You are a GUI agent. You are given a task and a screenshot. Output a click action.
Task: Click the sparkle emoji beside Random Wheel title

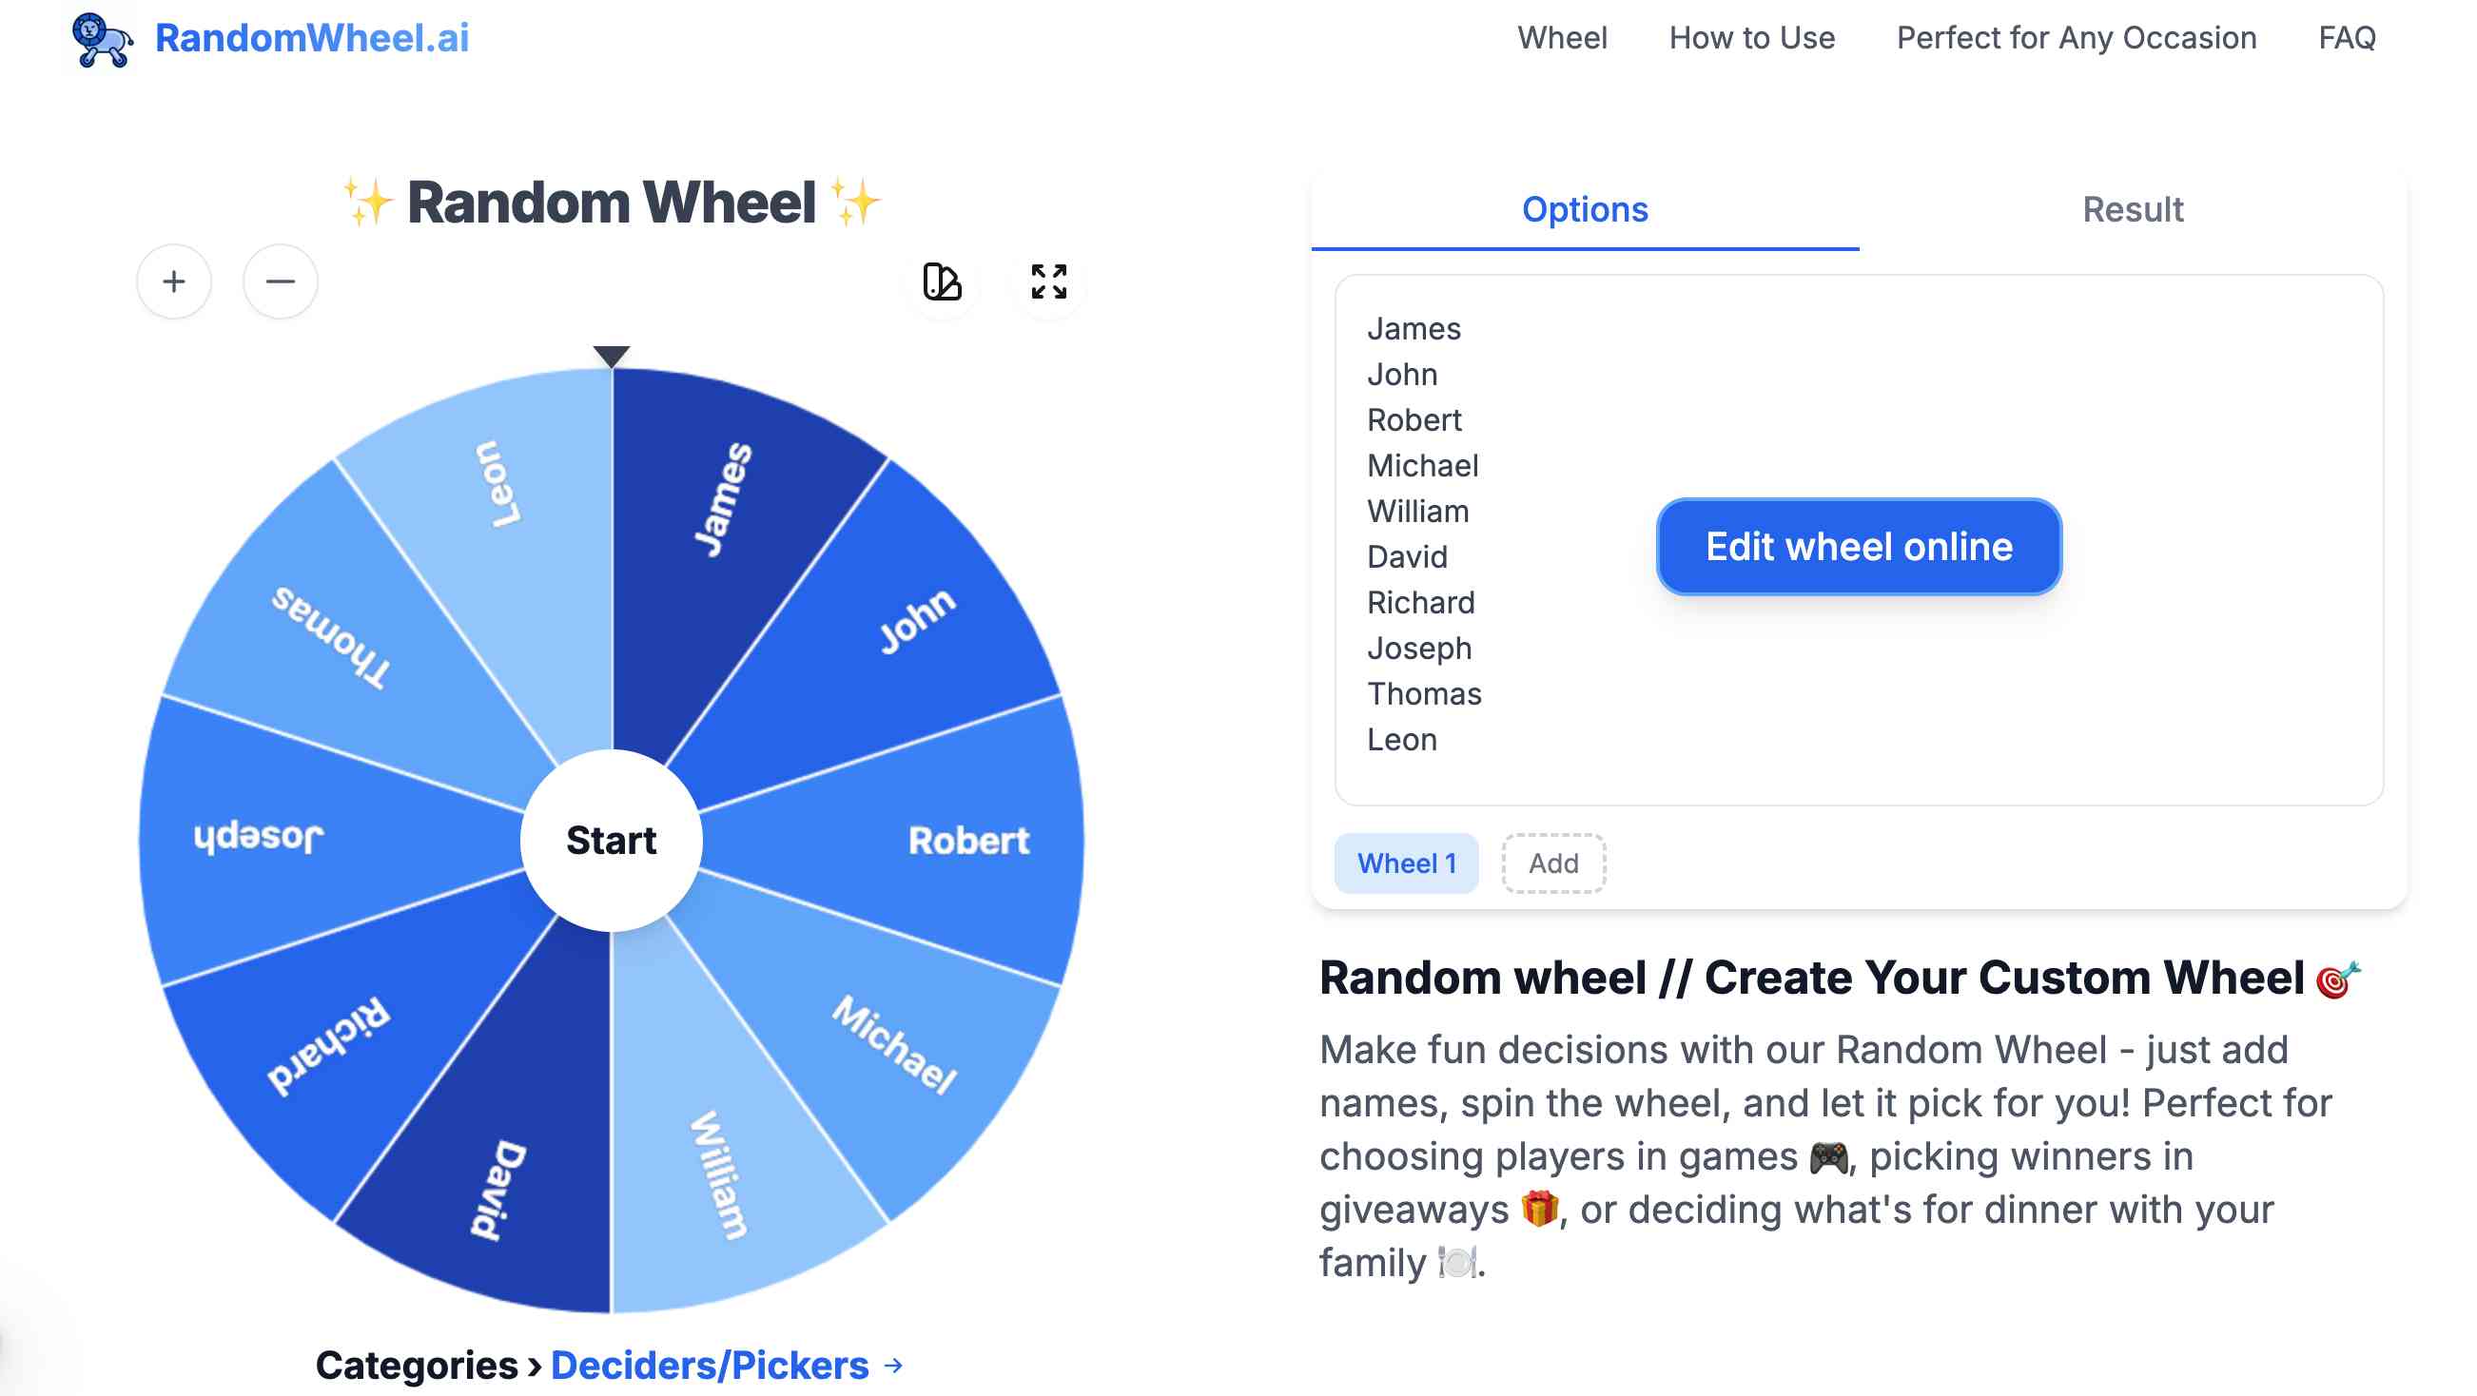pyautogui.click(x=370, y=202)
